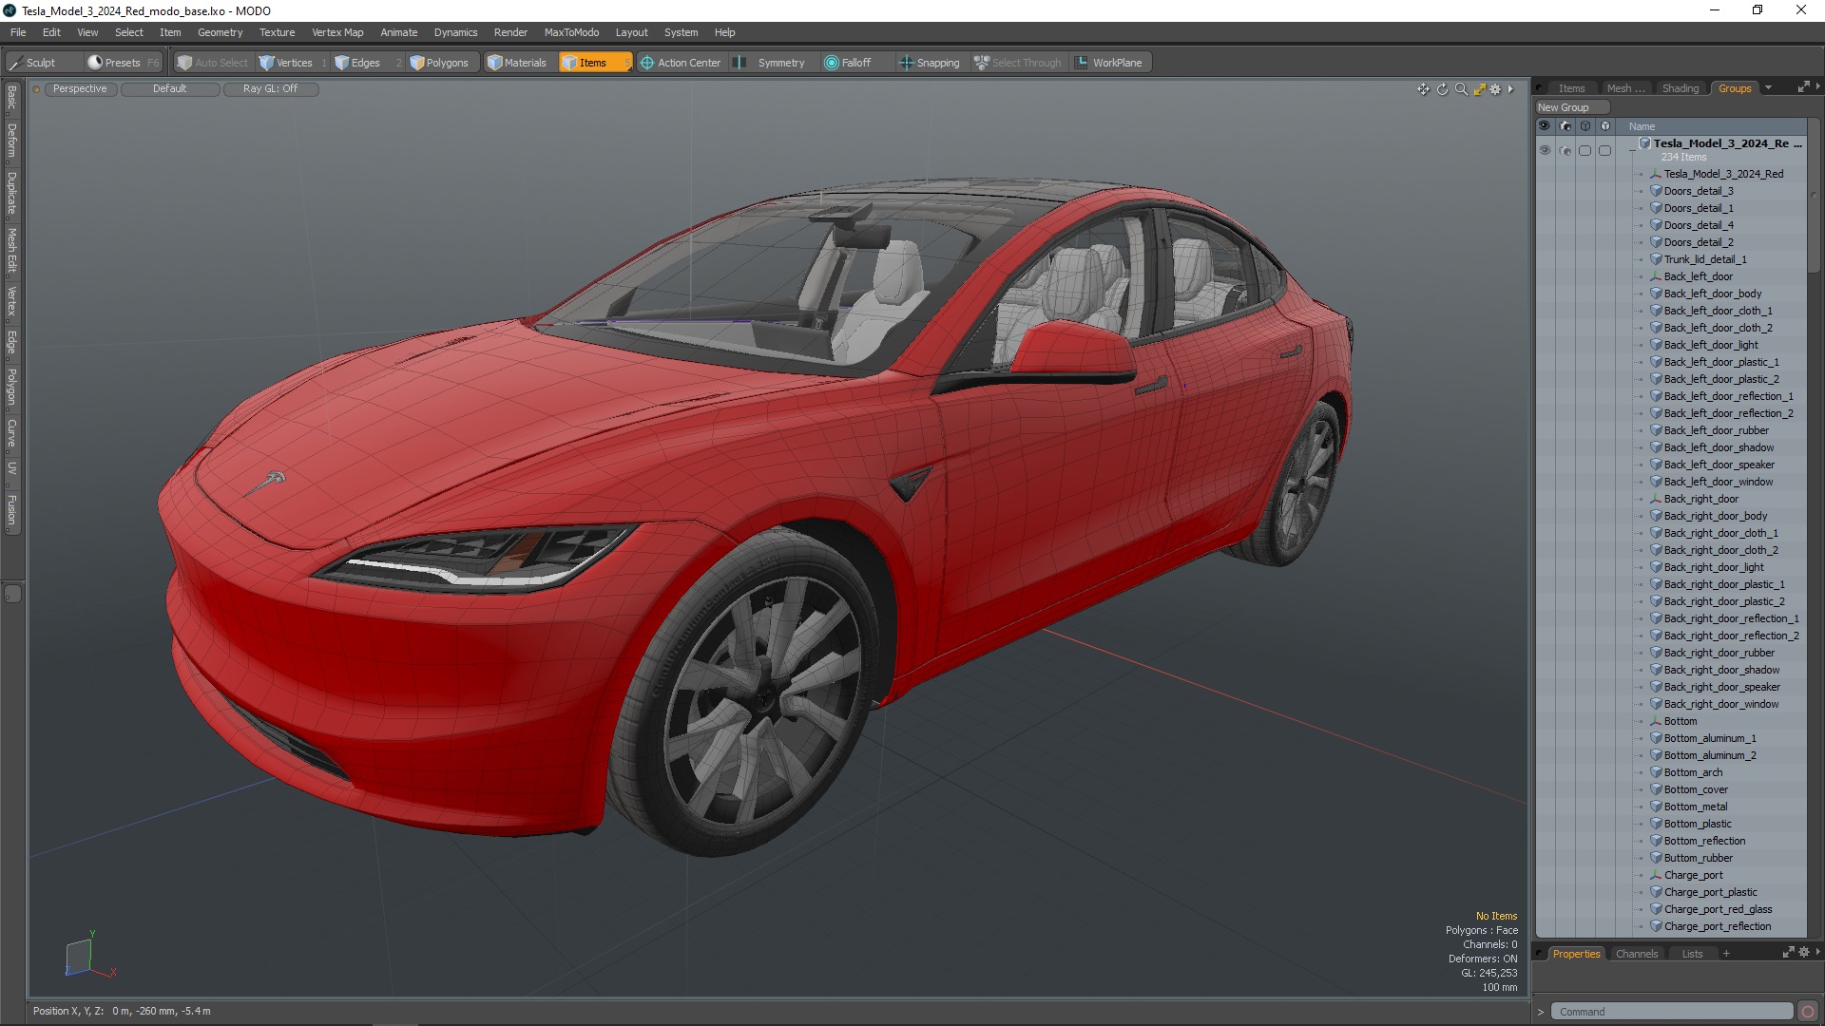
Task: Open the Perspective view type dropdown
Action: [x=80, y=89]
